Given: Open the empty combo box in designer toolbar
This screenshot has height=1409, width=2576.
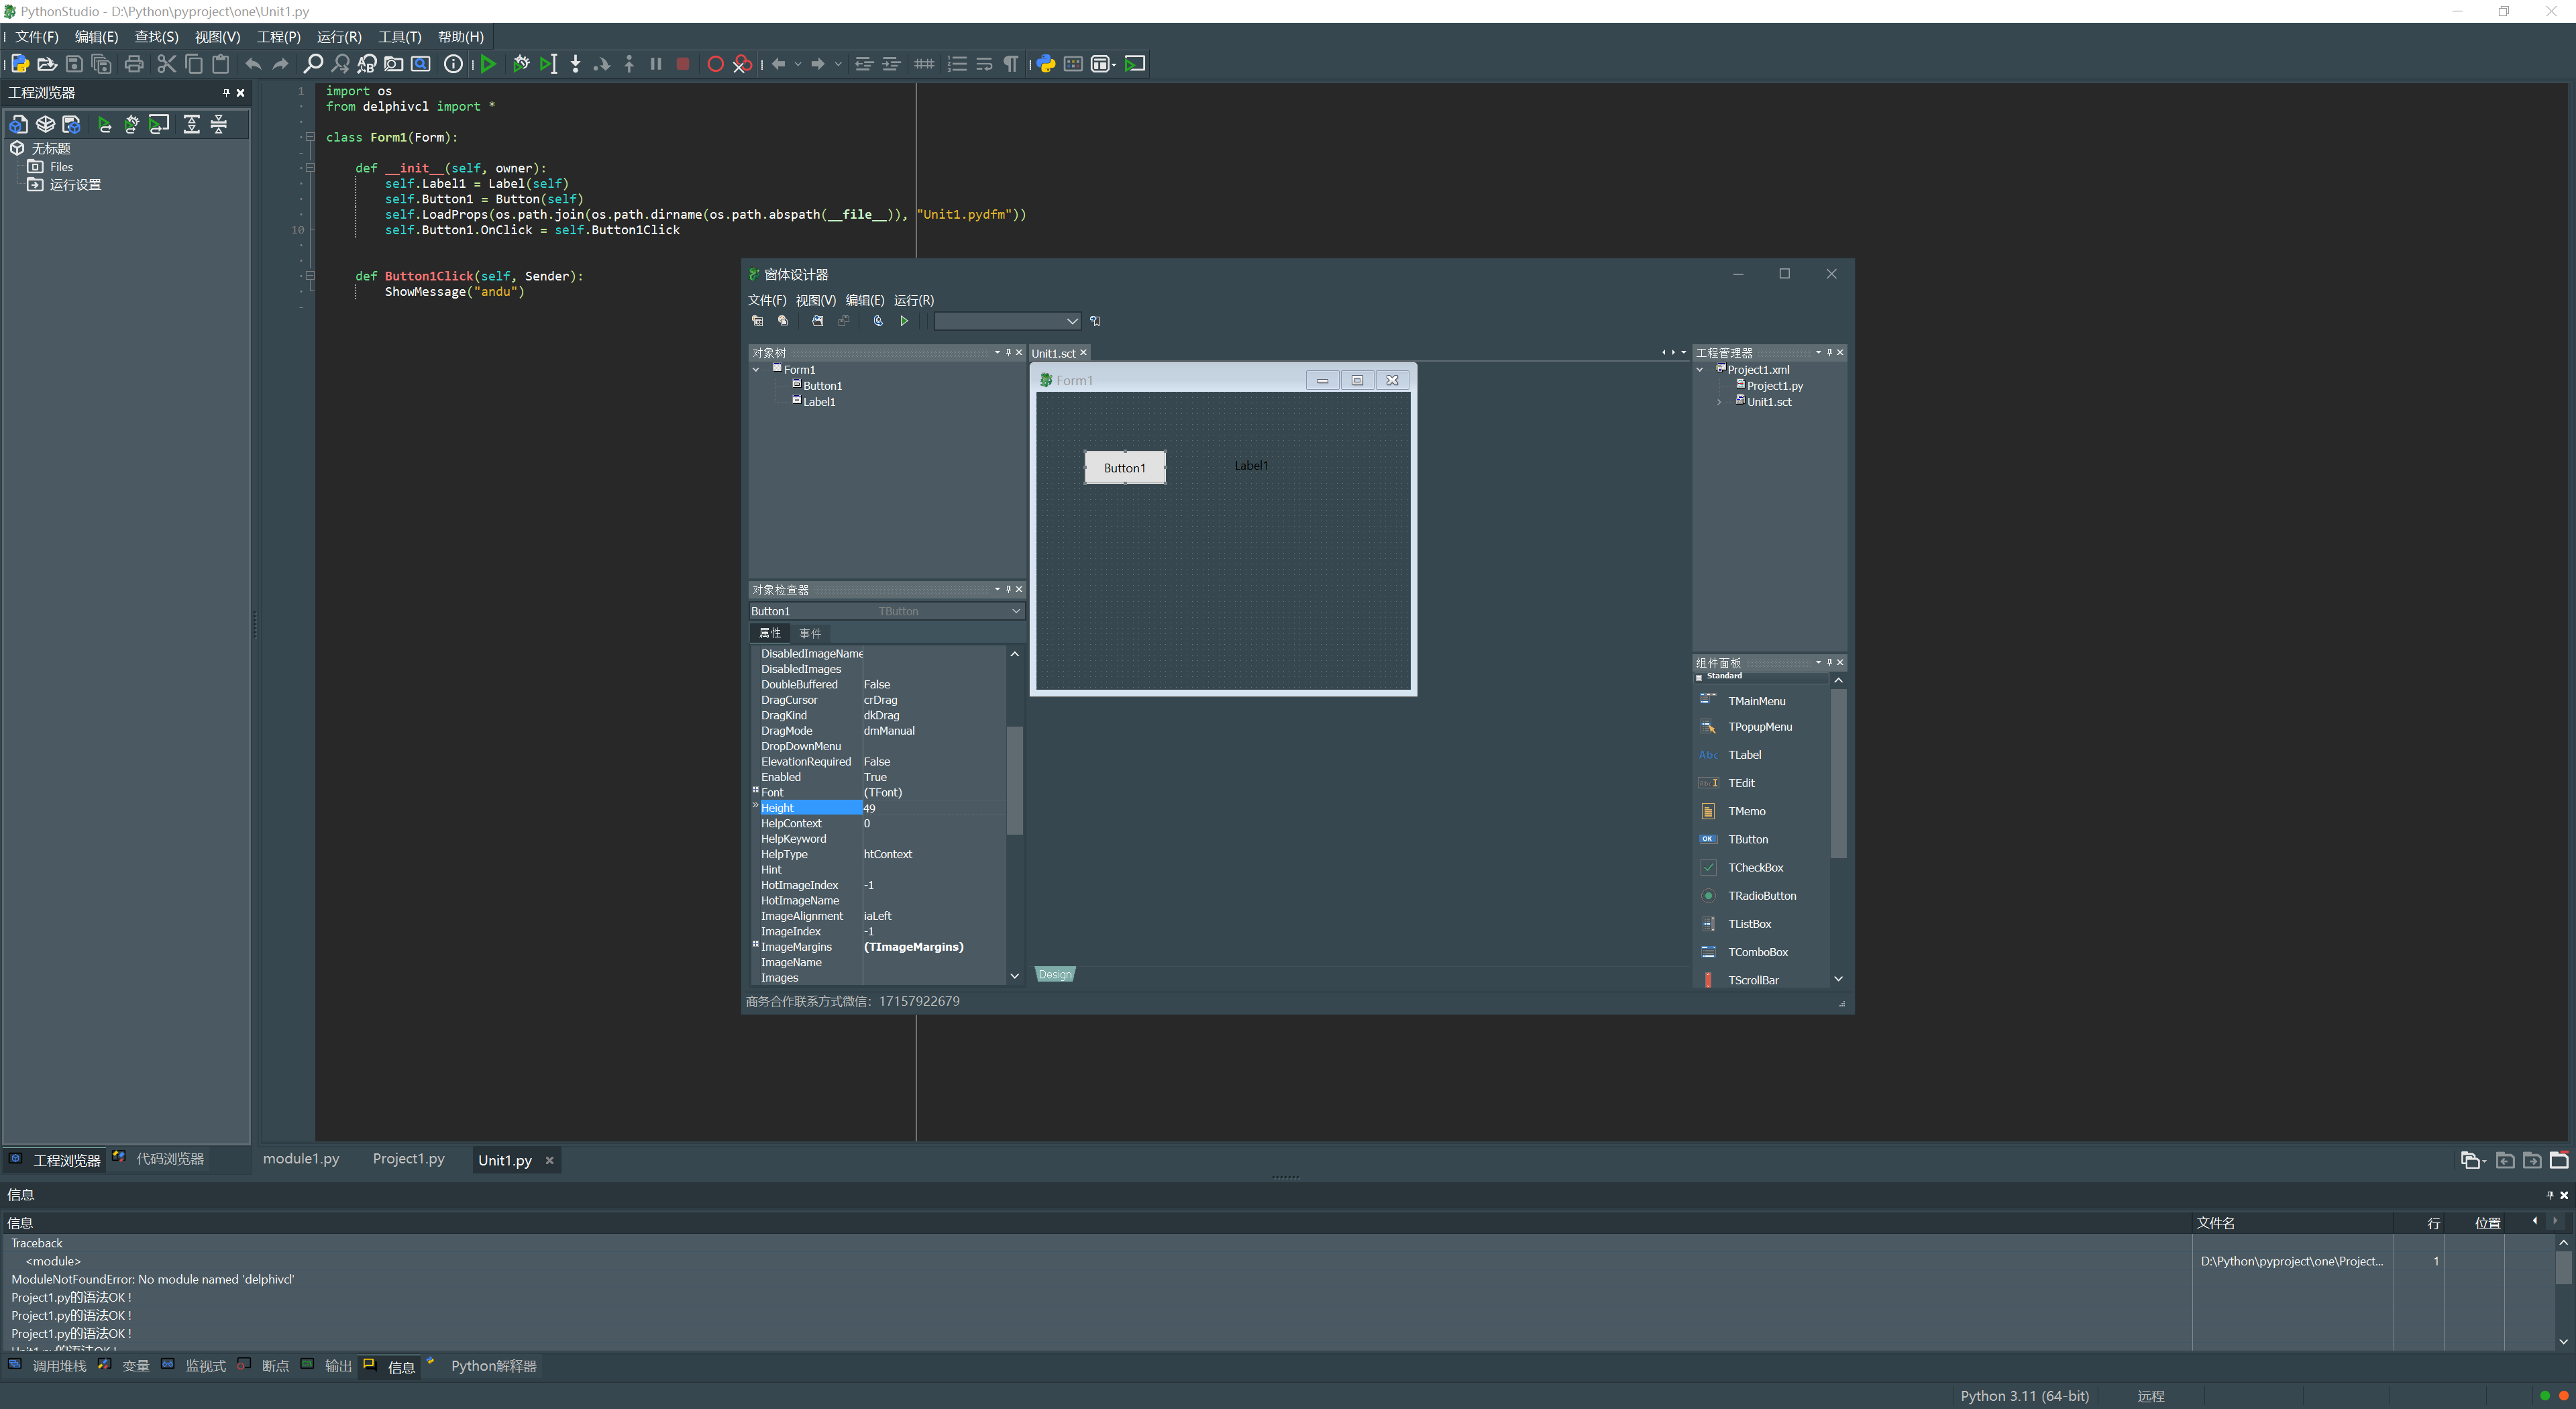Looking at the screenshot, I should point(1007,321).
